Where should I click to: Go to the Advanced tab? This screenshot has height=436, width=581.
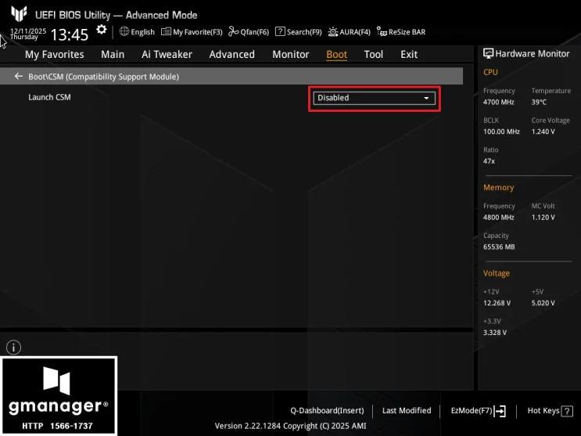coord(232,55)
